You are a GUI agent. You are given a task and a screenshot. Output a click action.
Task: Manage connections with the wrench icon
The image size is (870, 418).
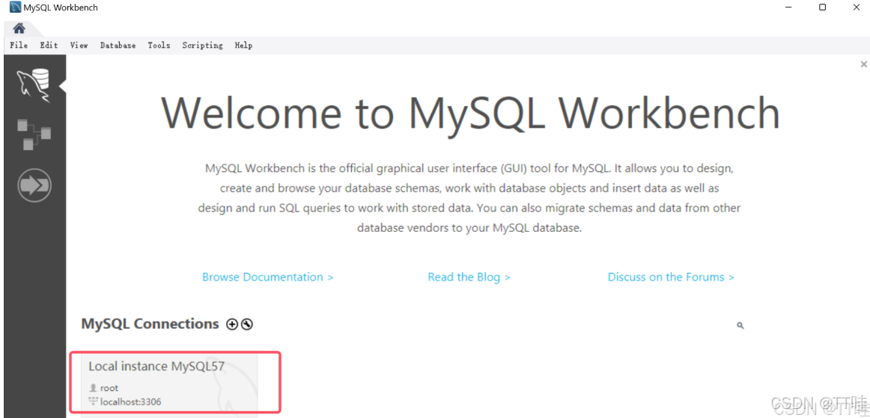[248, 325]
